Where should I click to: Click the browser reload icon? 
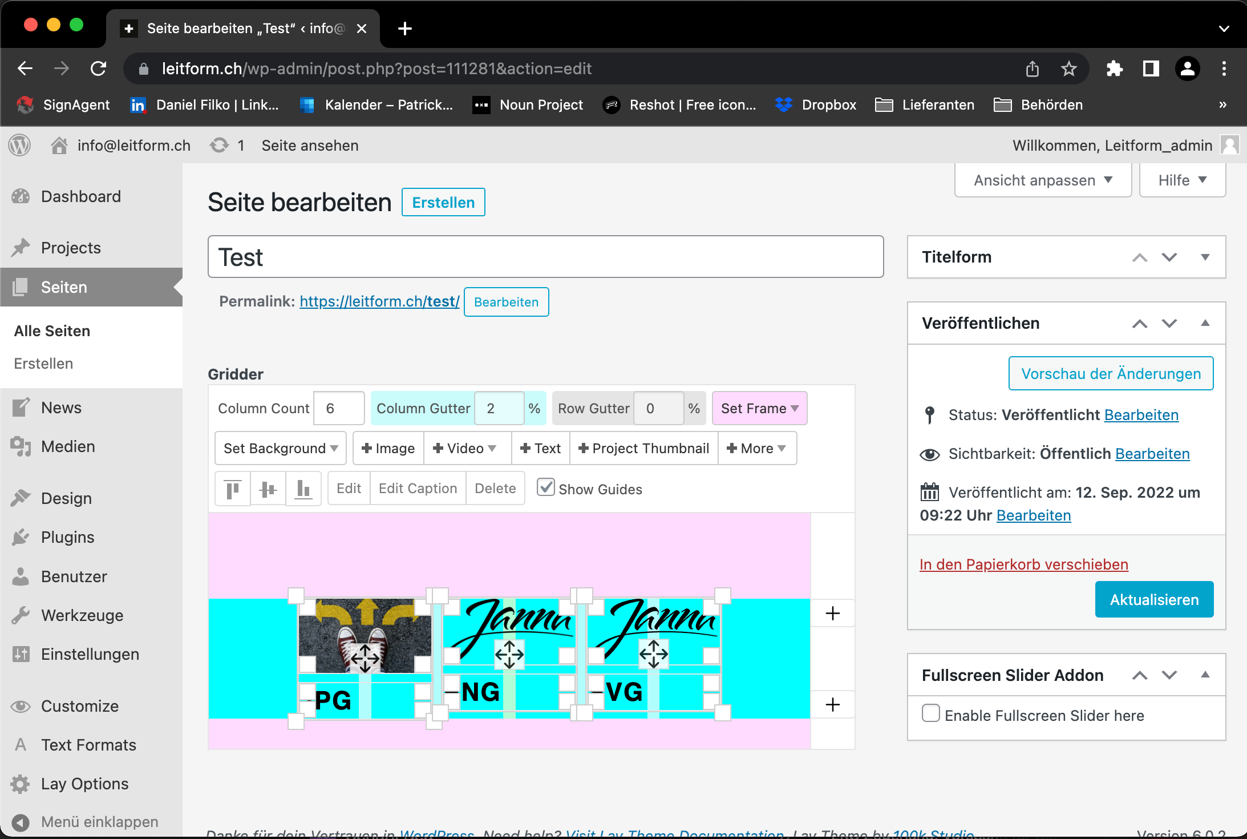[99, 68]
